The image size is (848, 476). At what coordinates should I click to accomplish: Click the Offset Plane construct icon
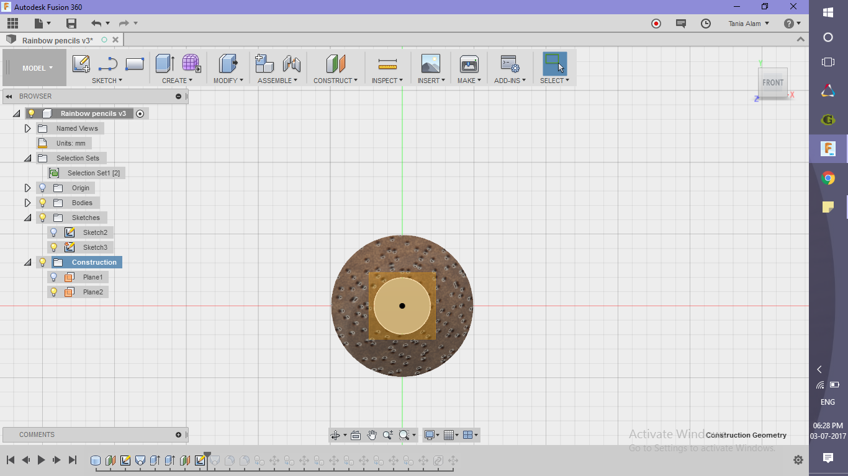click(335, 63)
